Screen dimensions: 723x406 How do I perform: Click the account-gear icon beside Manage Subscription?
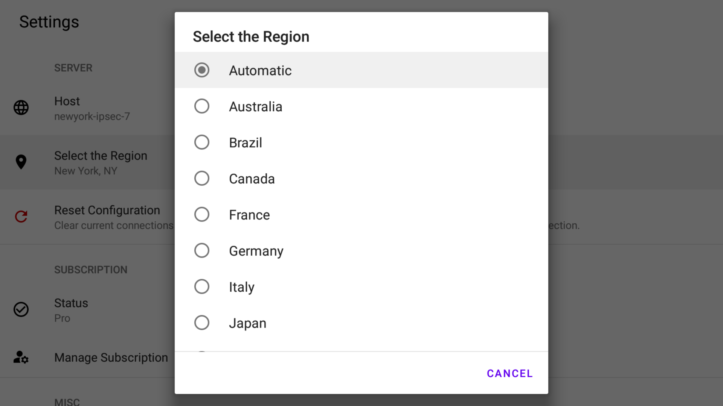(x=21, y=358)
